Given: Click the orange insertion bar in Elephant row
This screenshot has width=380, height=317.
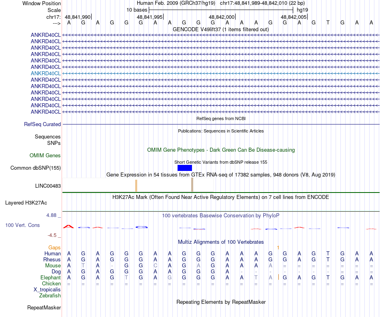Looking at the screenshot, I should coord(278,277).
